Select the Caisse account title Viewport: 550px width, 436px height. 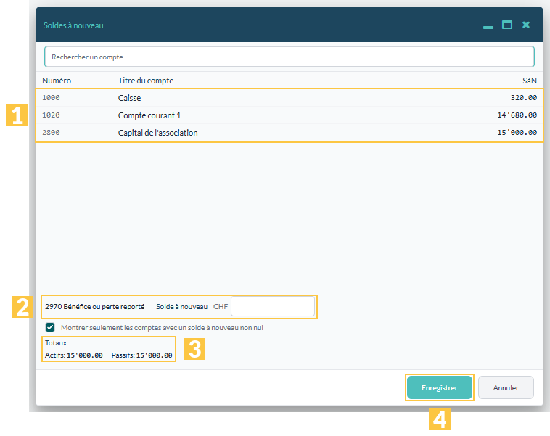point(129,98)
